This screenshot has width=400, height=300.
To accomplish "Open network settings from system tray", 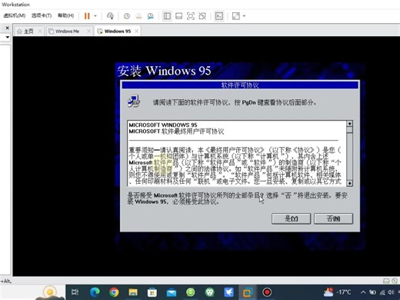I will coord(382,292).
